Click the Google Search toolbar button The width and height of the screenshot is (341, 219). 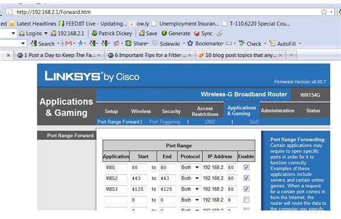[x=43, y=44]
